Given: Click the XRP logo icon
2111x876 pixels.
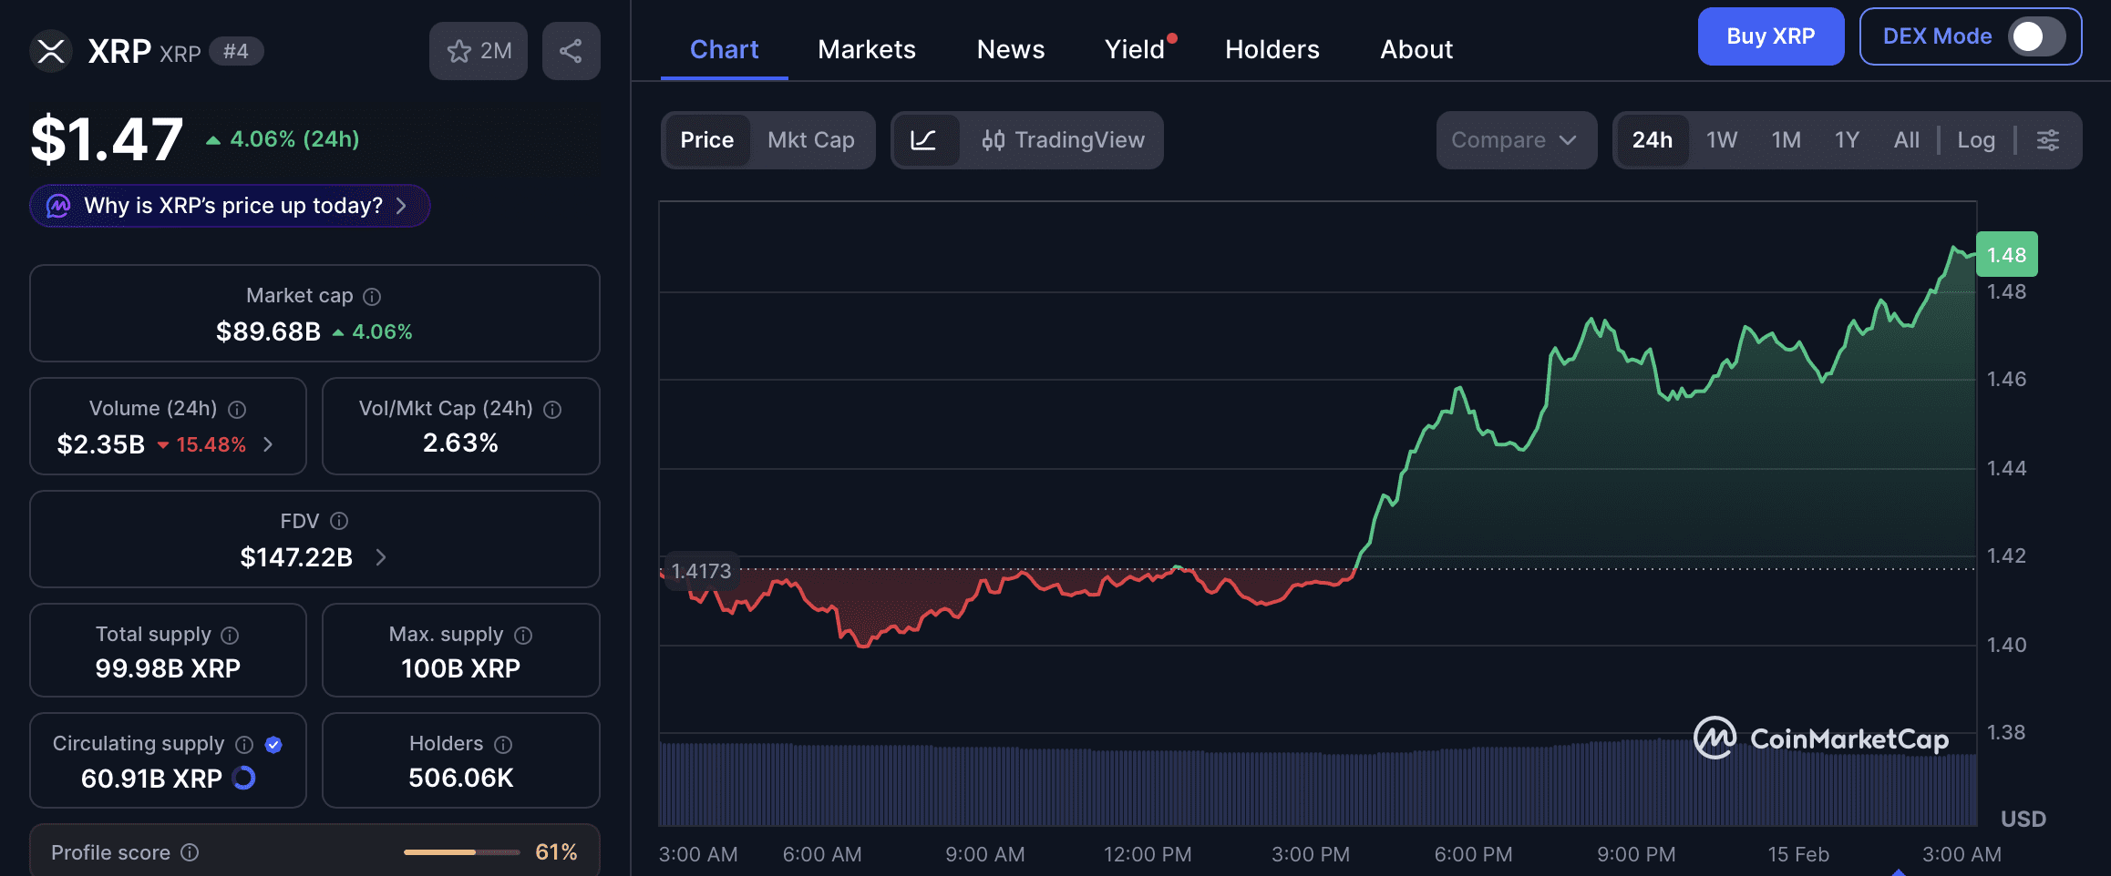Looking at the screenshot, I should click(51, 51).
